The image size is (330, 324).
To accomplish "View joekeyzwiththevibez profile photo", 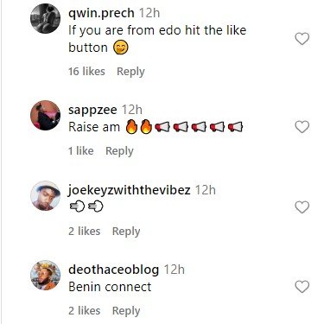I will (x=45, y=195).
